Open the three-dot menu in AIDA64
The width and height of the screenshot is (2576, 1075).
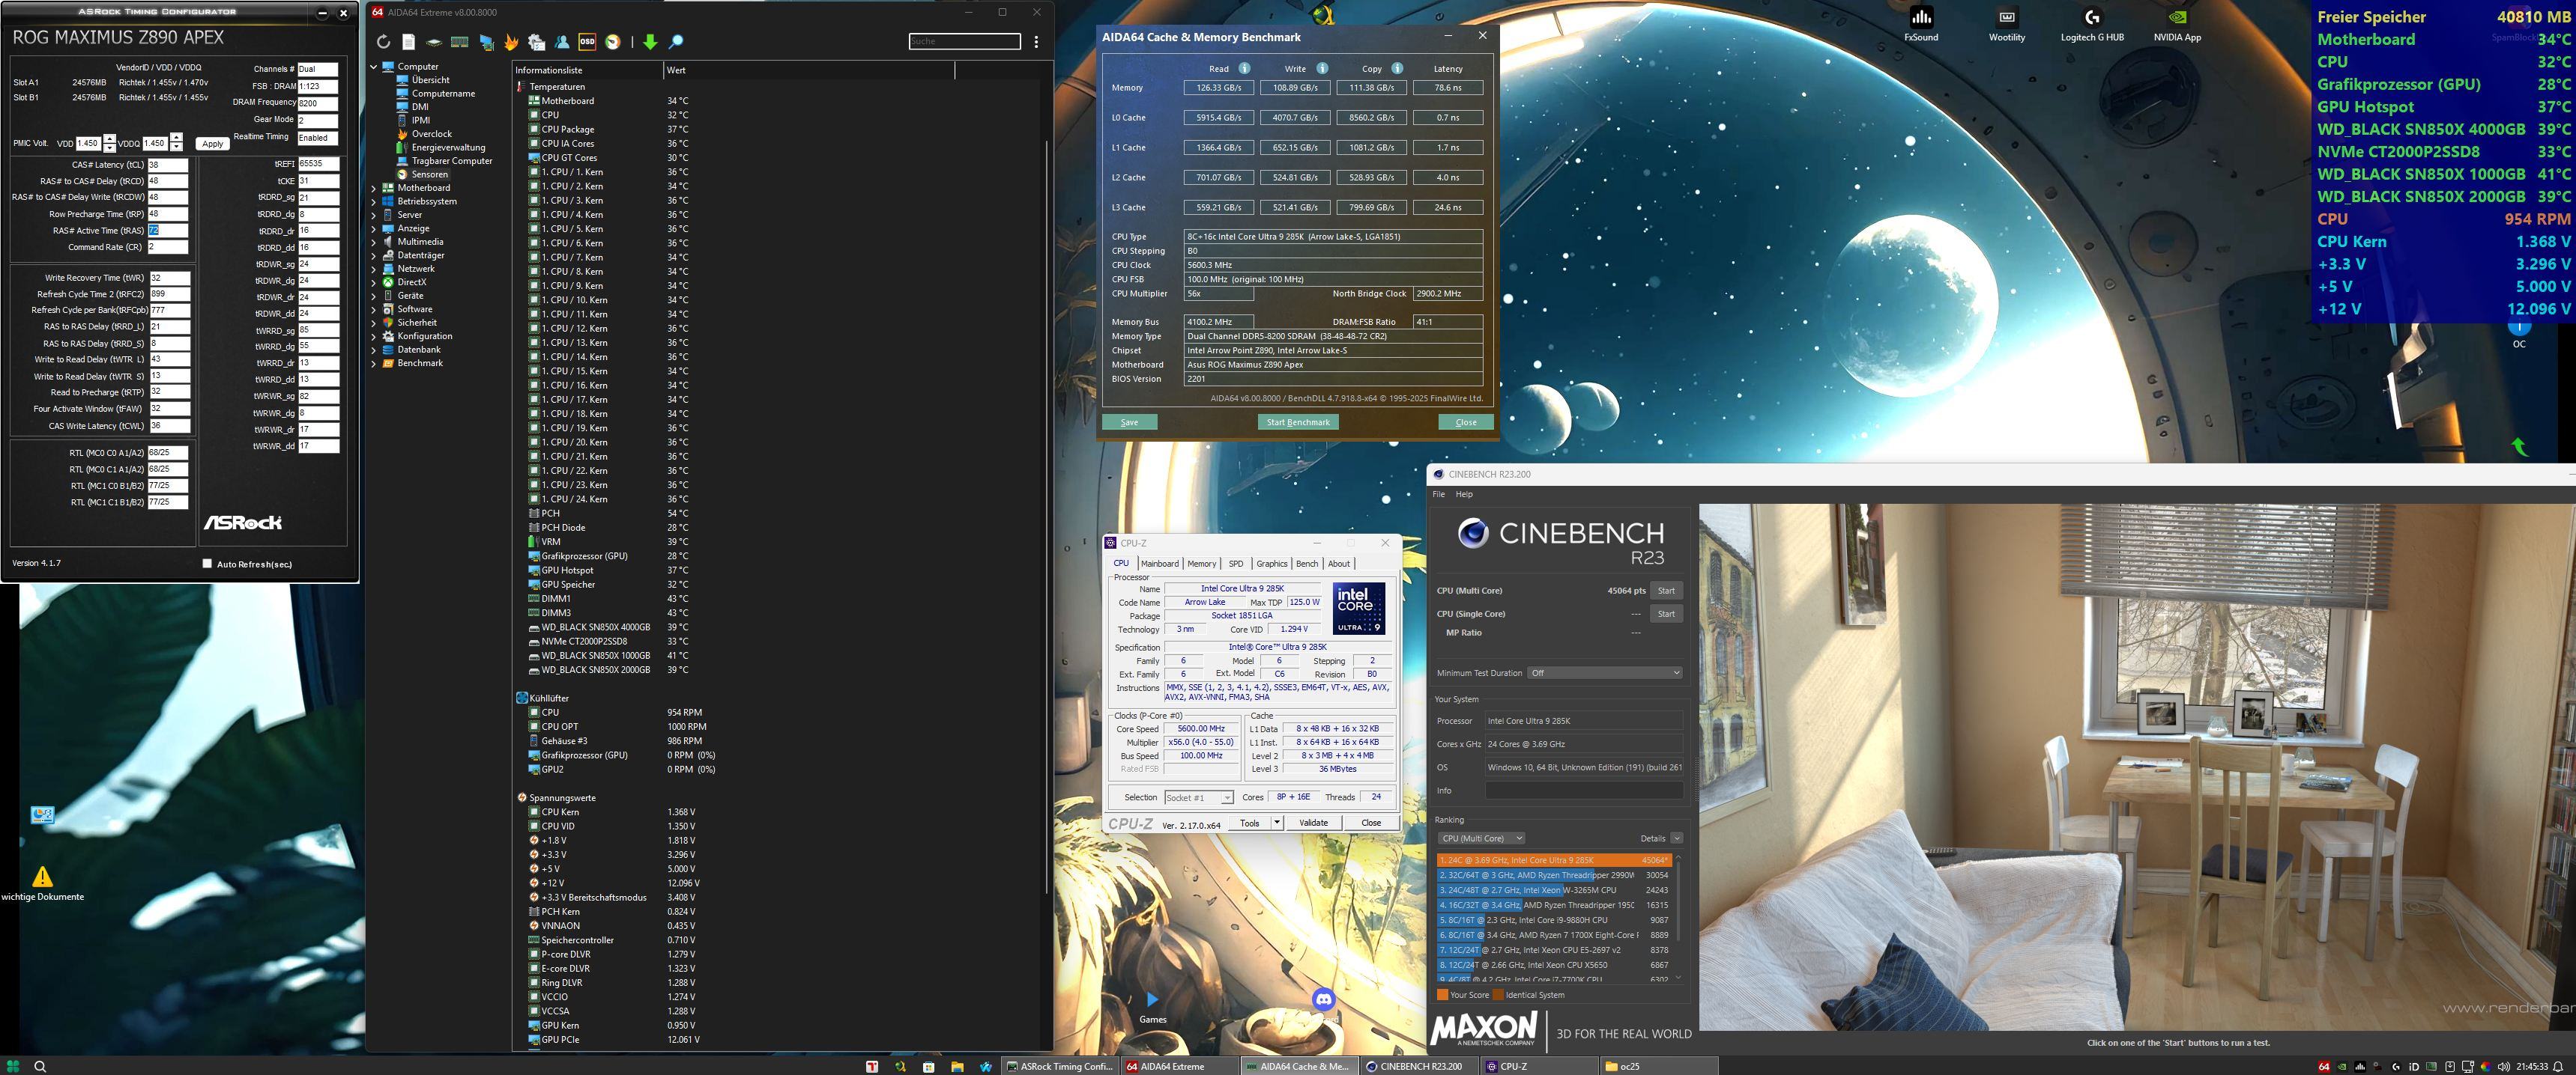click(1036, 42)
